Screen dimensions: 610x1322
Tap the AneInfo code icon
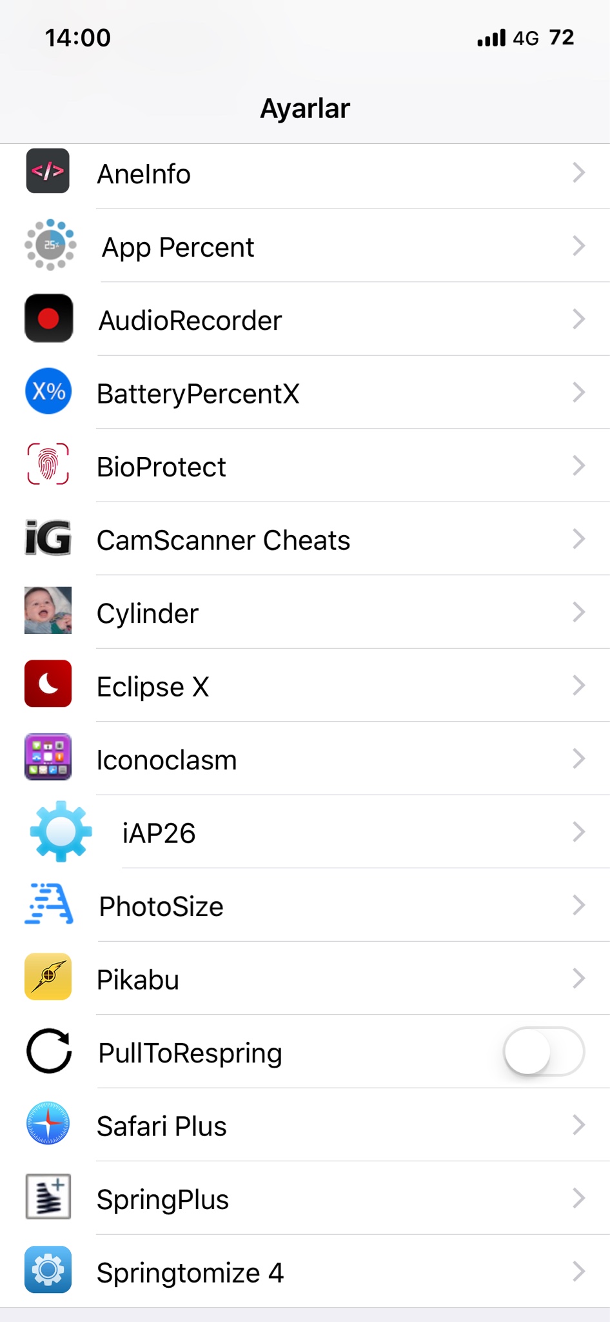tap(48, 171)
